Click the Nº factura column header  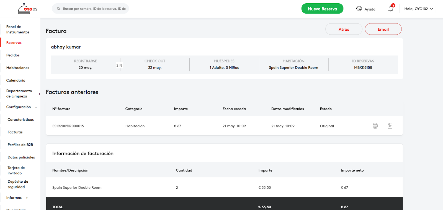61,109
